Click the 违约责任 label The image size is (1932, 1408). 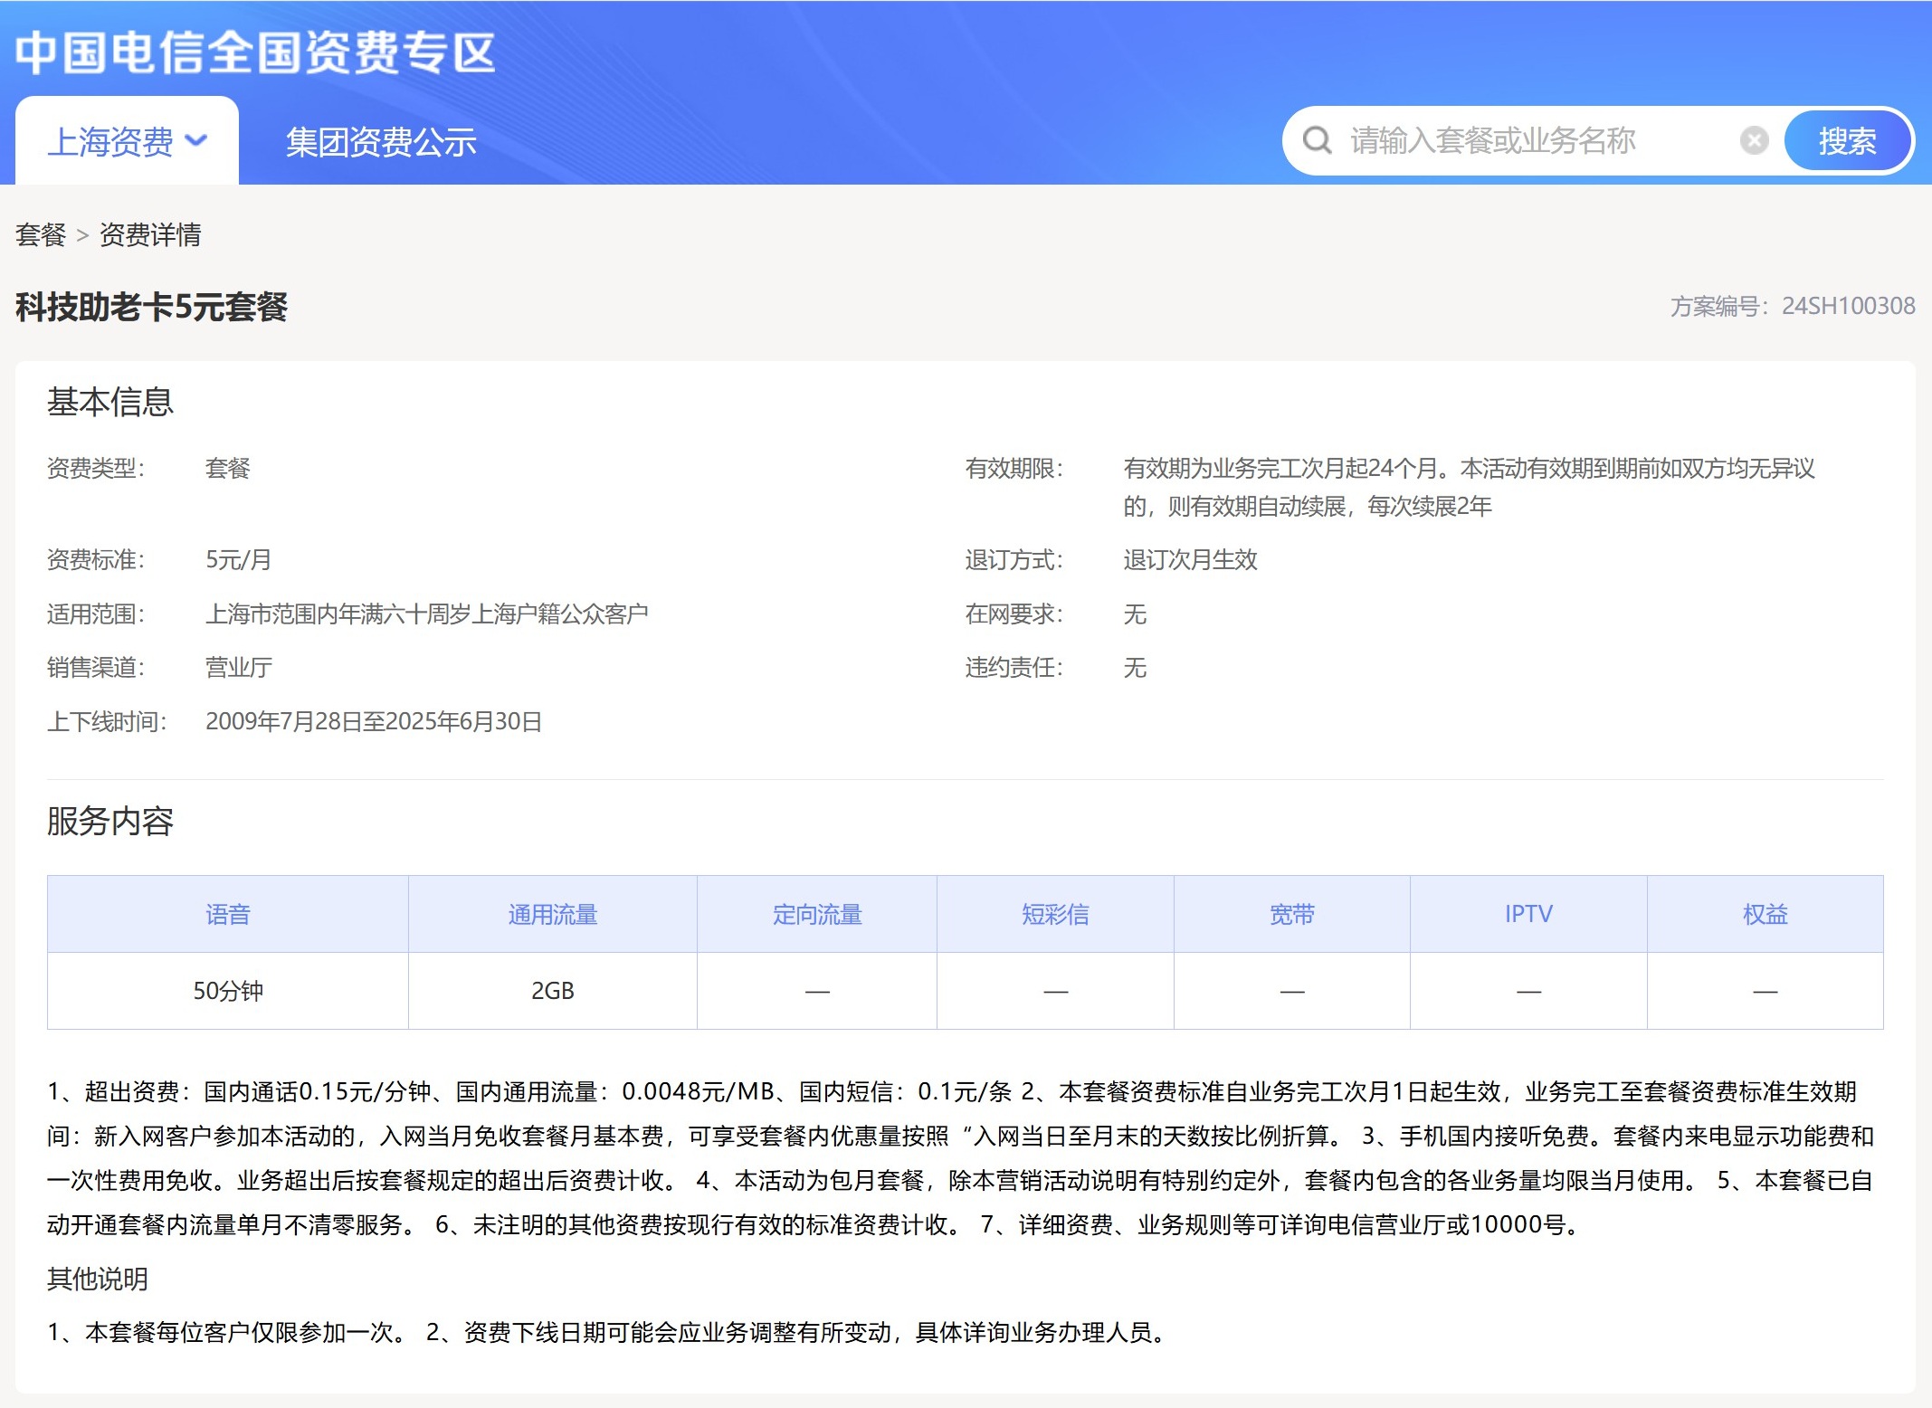[x=1014, y=668]
